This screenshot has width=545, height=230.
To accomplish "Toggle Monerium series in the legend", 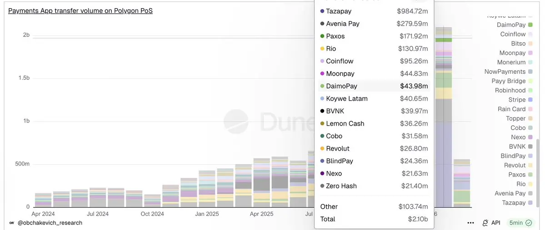I will [515, 63].
